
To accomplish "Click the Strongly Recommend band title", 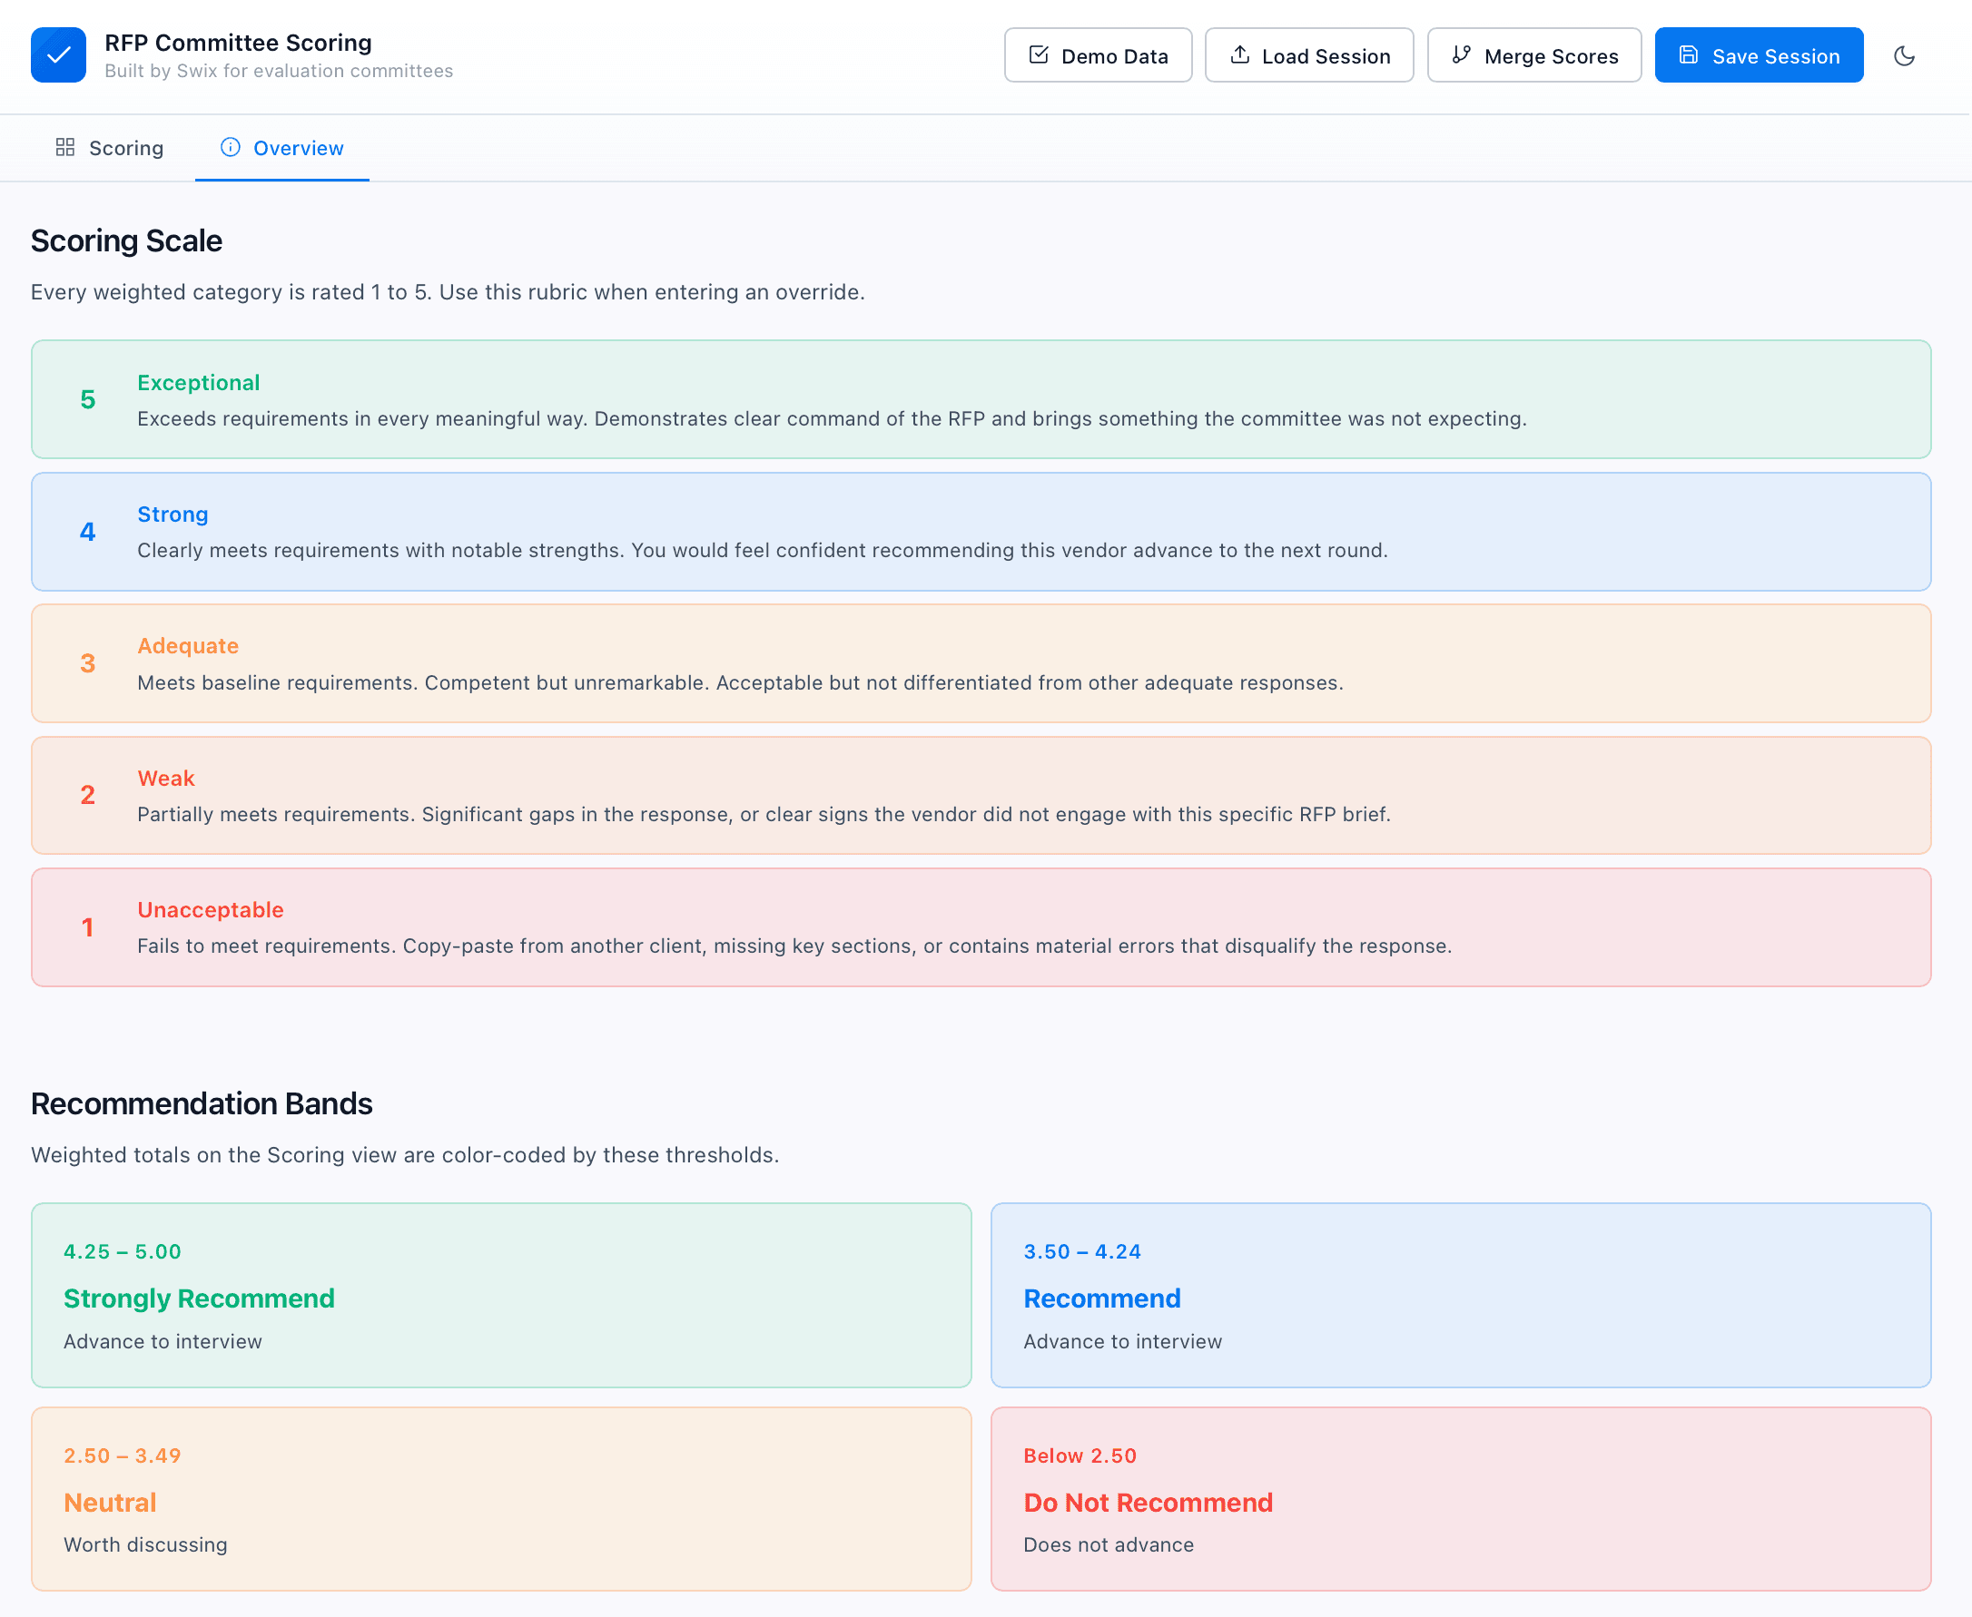I will click(x=199, y=1298).
